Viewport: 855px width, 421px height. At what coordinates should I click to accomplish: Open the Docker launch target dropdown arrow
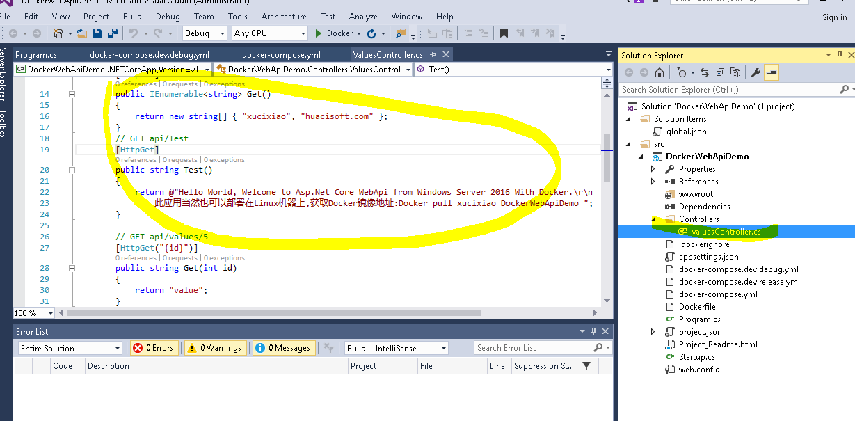(x=358, y=33)
